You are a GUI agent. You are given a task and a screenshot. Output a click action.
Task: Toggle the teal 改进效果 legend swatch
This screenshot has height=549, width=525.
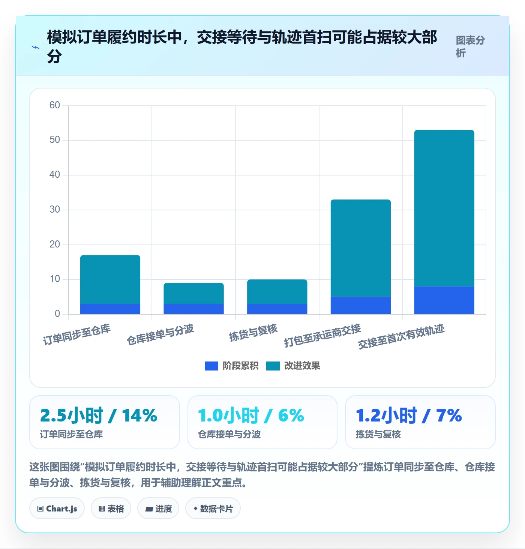[273, 366]
